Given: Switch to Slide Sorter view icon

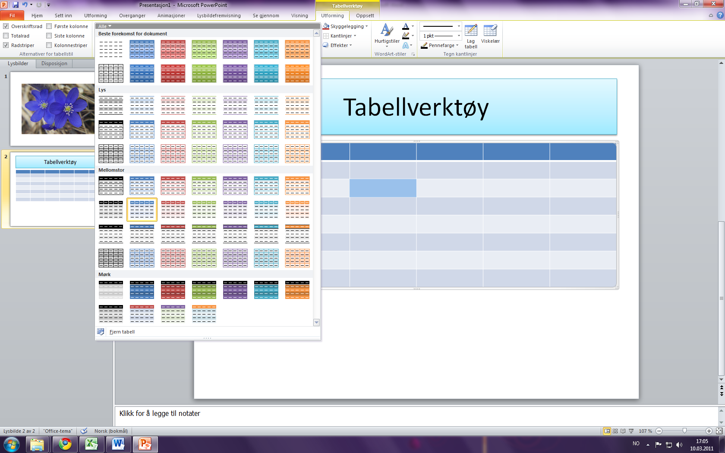Looking at the screenshot, I should click(615, 431).
